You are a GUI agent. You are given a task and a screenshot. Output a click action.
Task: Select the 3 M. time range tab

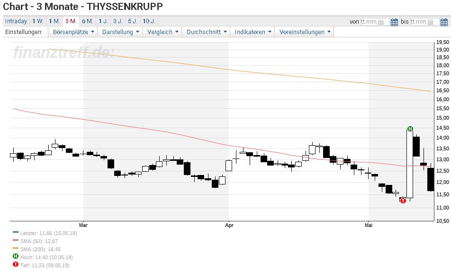[x=71, y=21]
